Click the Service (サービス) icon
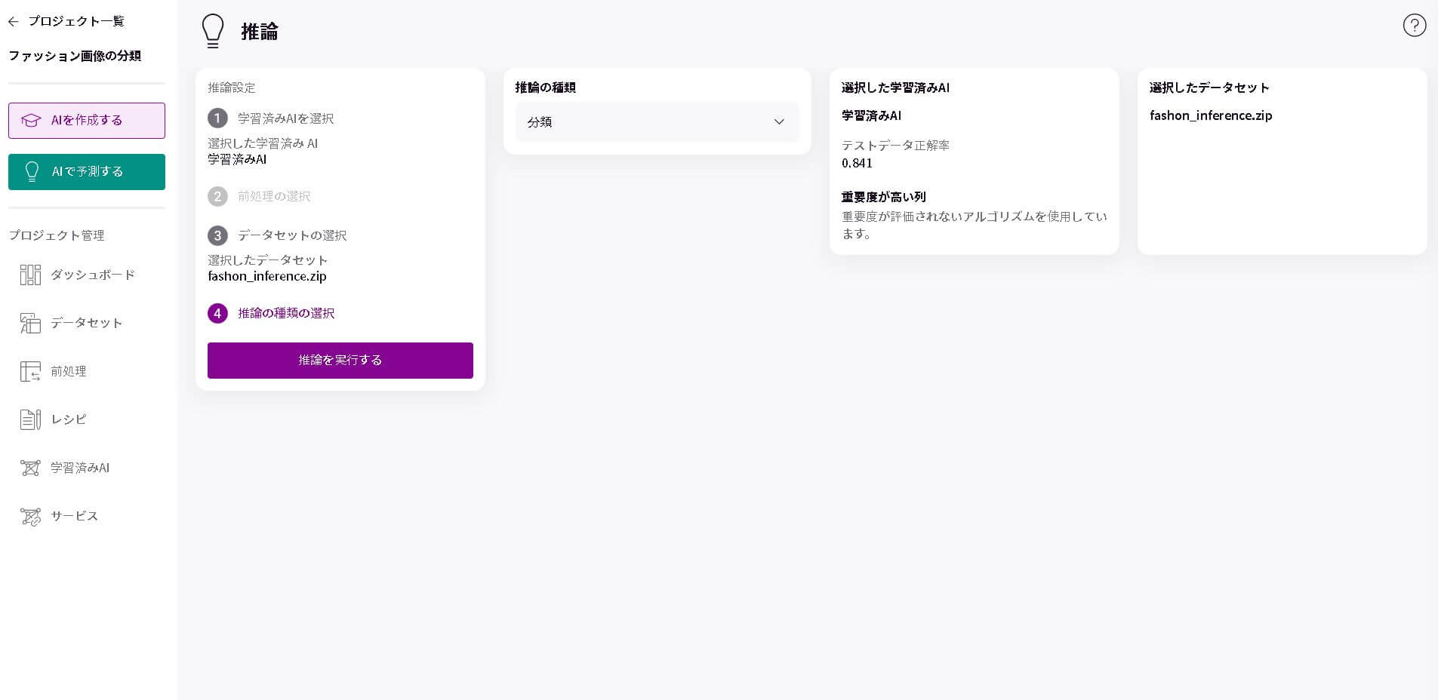This screenshot has width=1438, height=700. (30, 517)
